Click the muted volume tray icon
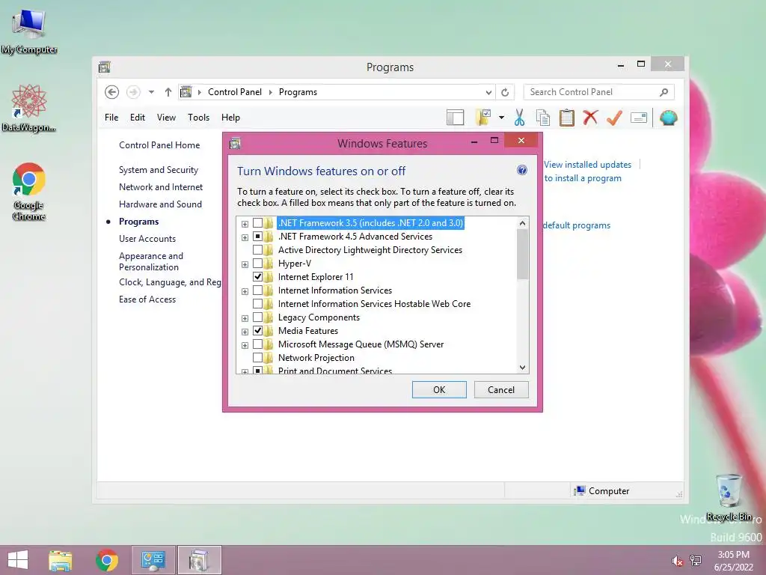Image resolution: width=766 pixels, height=575 pixels. 677,561
